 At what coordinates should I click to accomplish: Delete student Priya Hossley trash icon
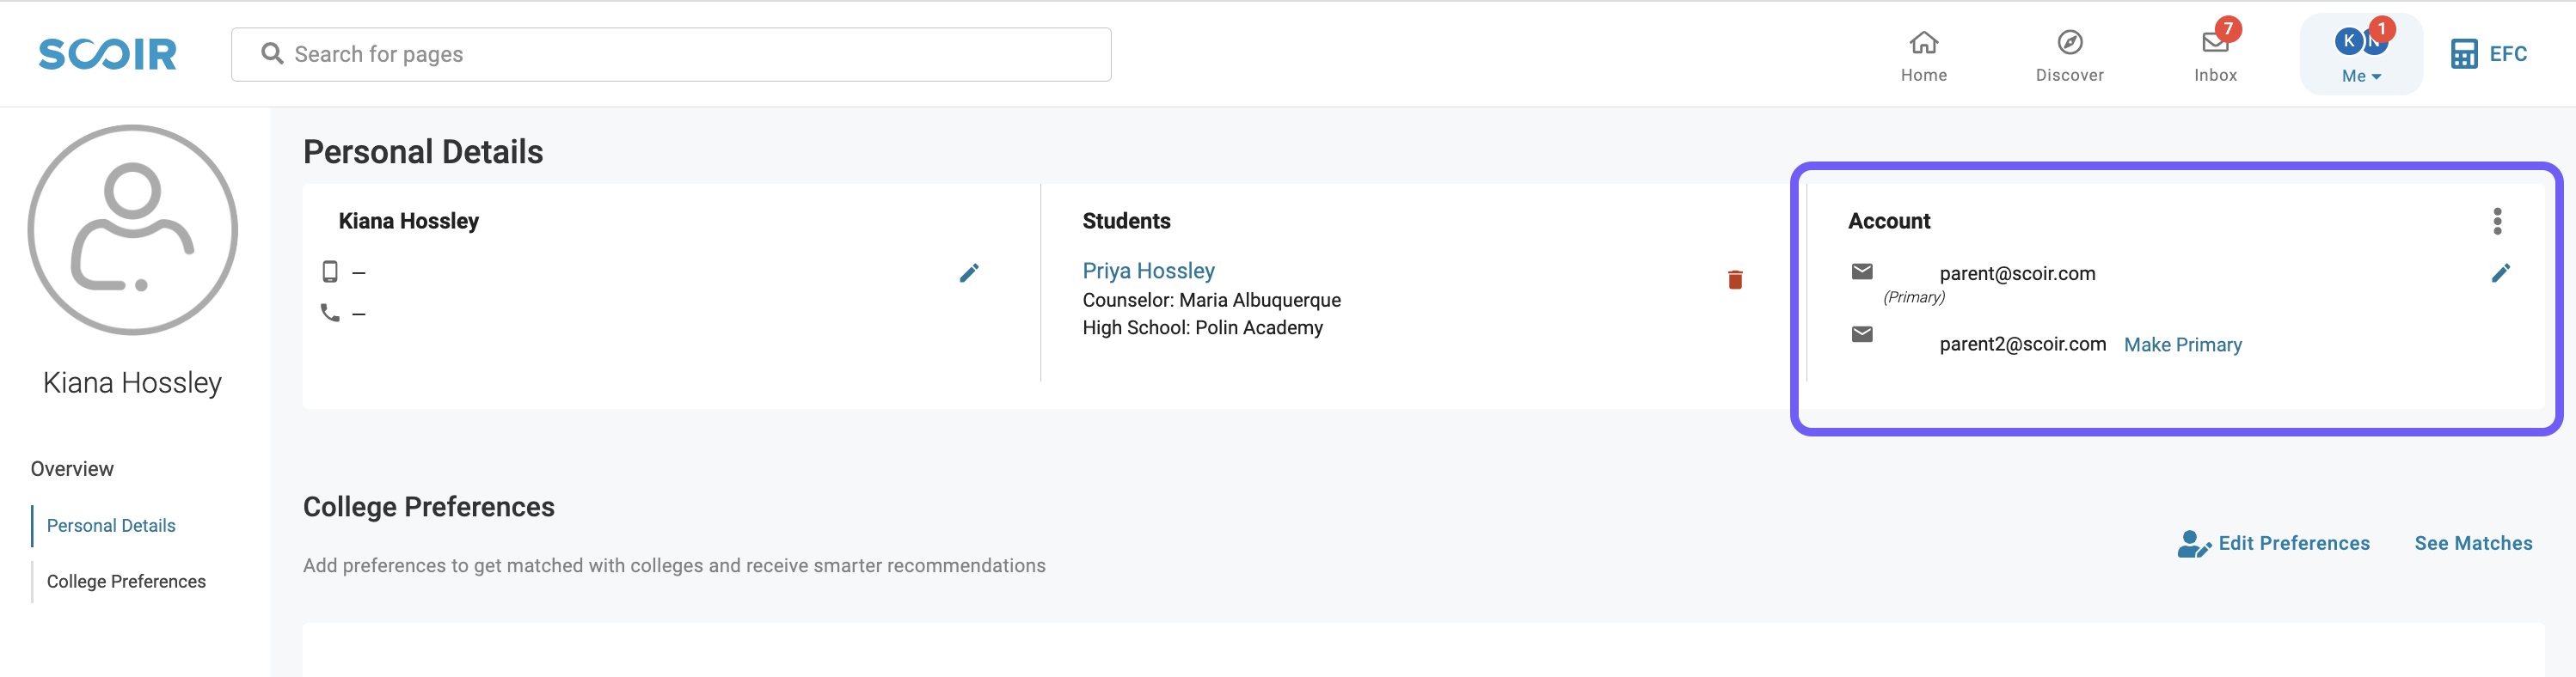click(x=1735, y=279)
